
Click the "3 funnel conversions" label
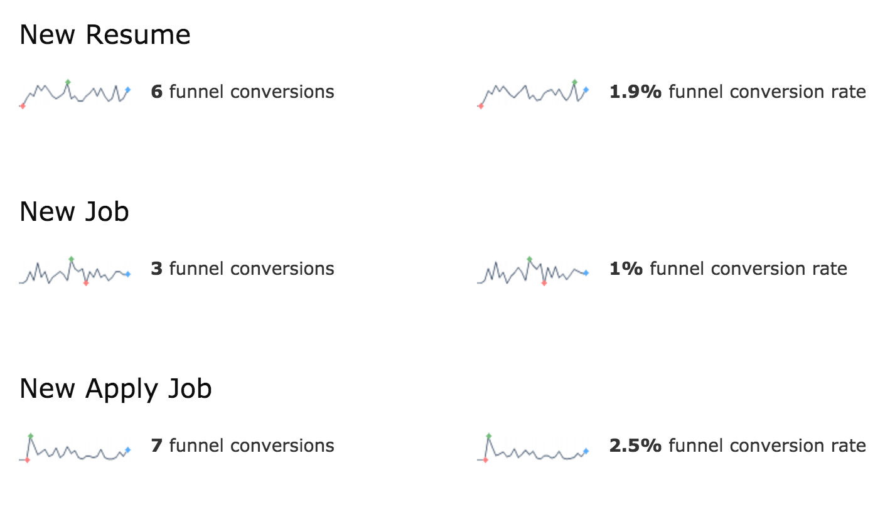point(242,269)
